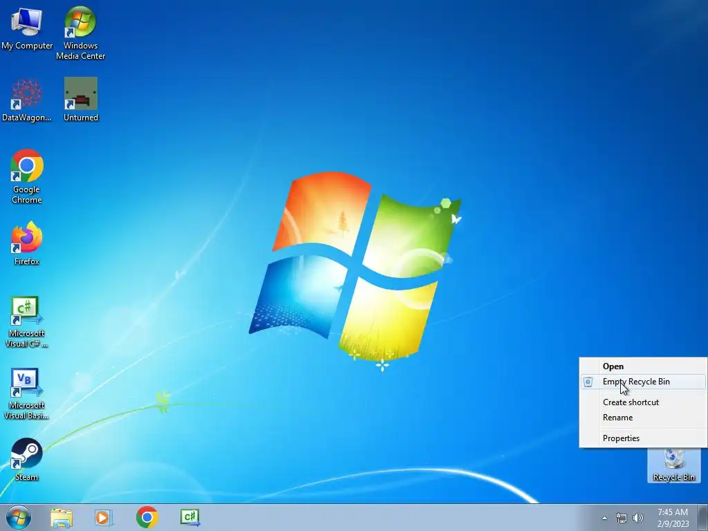
Task: Select the DataWagon desktop shortcut
Action: 27,100
